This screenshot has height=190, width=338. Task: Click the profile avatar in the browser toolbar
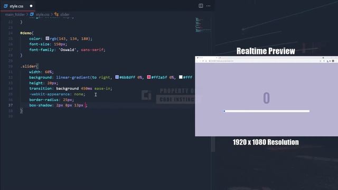333,61
